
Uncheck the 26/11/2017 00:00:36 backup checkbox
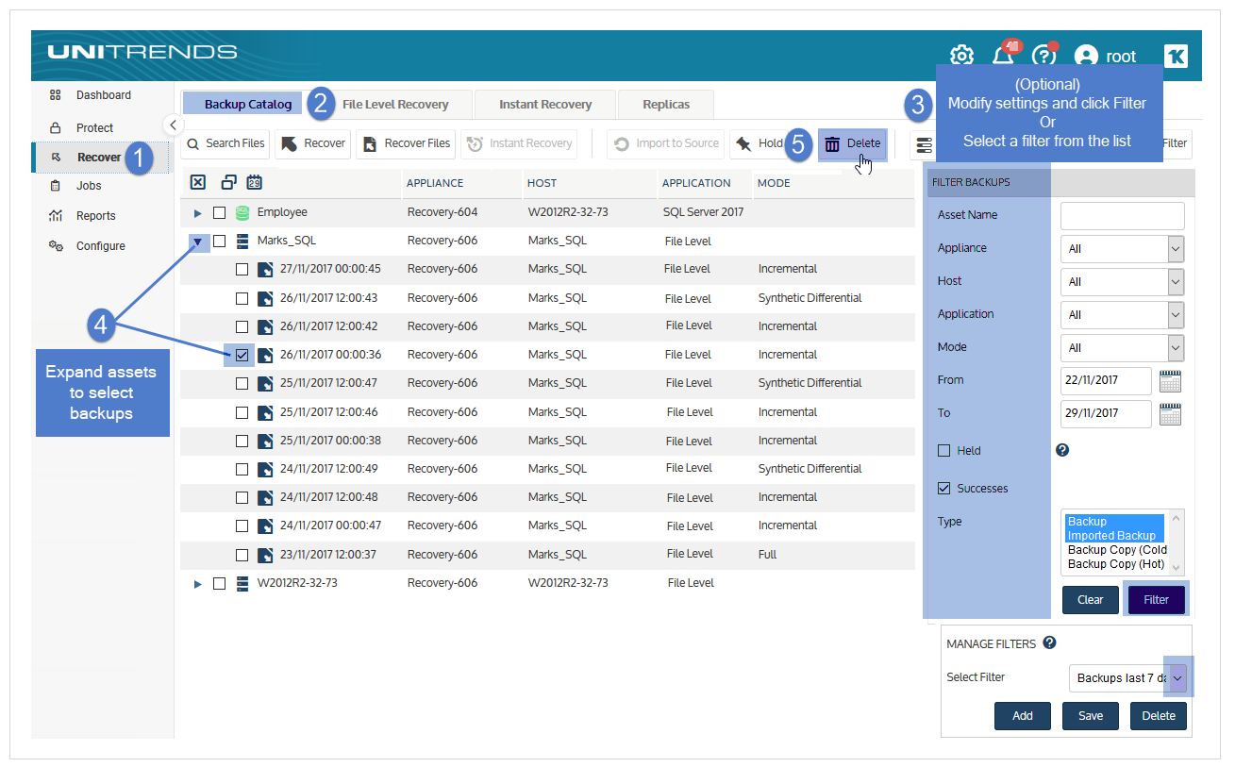click(242, 355)
